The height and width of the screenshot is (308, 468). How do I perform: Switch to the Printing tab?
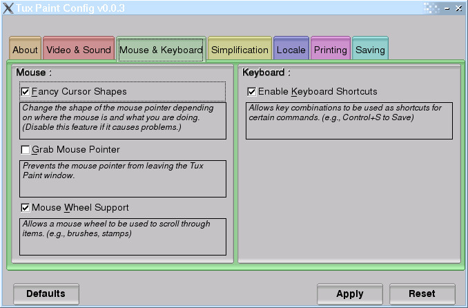(331, 49)
